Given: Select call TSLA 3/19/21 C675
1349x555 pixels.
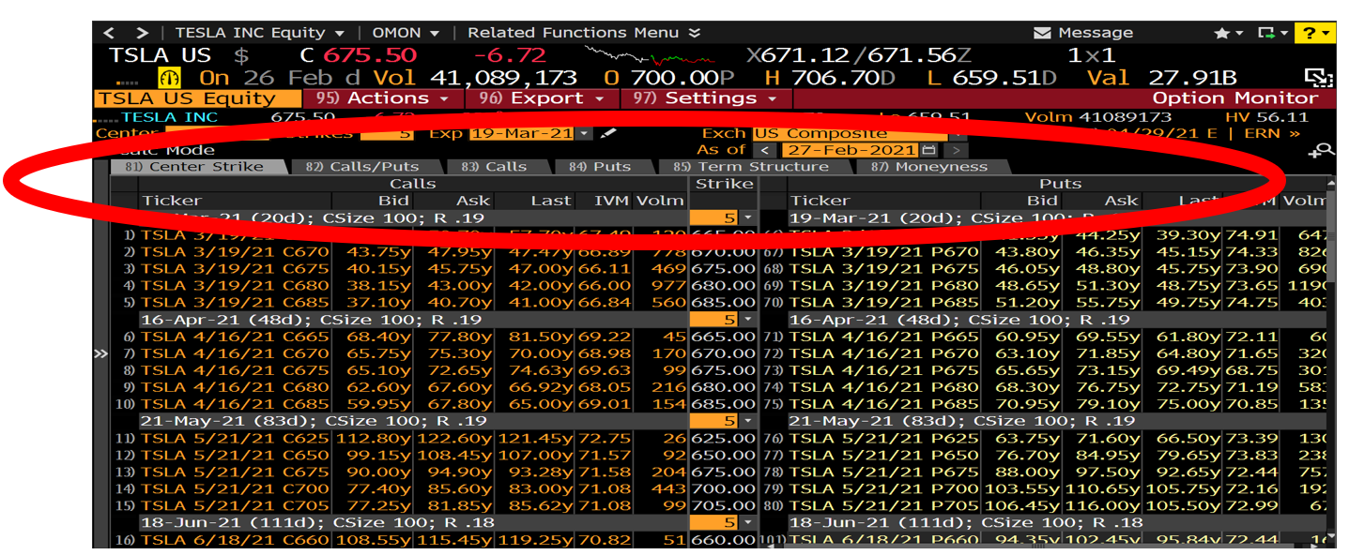Looking at the screenshot, I should 235,268.
